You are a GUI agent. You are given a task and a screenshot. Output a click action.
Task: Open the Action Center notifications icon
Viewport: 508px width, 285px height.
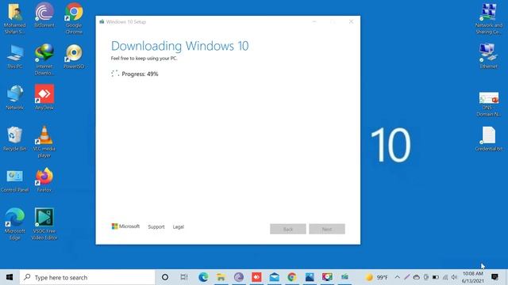495,277
